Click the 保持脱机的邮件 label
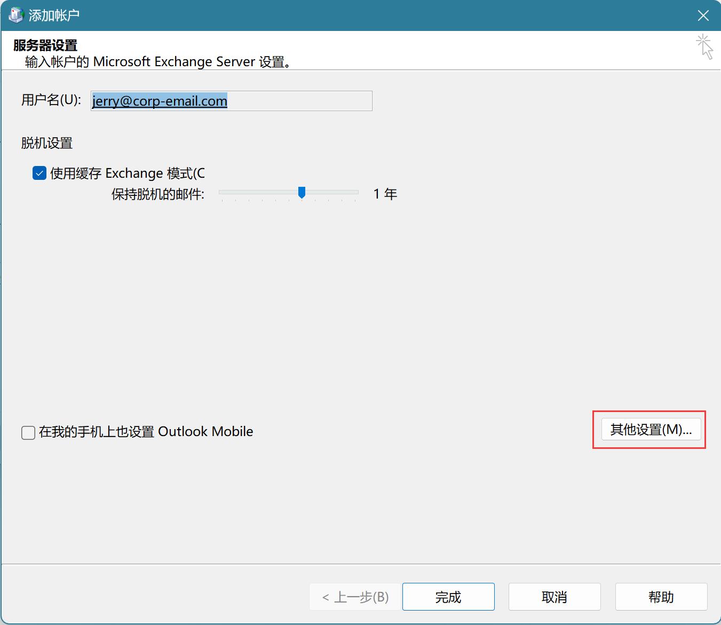The width and height of the screenshot is (721, 625). [157, 194]
